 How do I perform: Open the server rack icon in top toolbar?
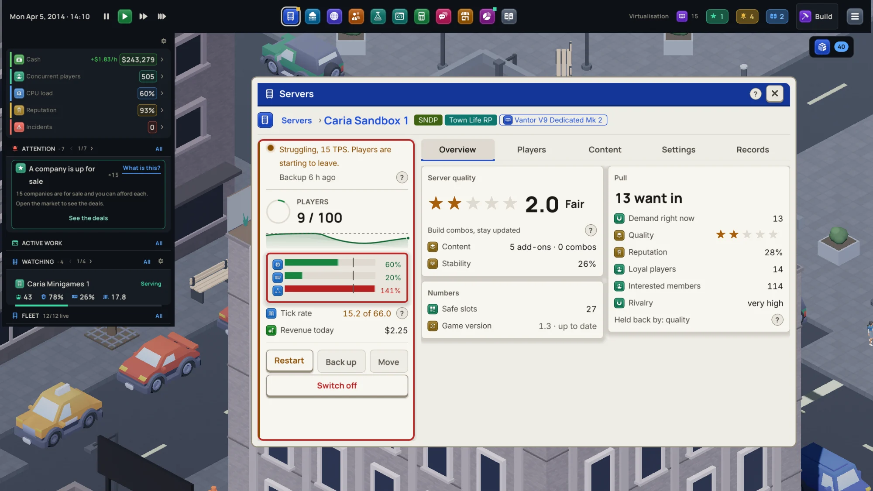coord(291,17)
